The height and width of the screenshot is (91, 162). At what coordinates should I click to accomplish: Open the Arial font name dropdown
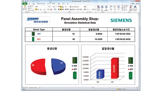[48, 7]
